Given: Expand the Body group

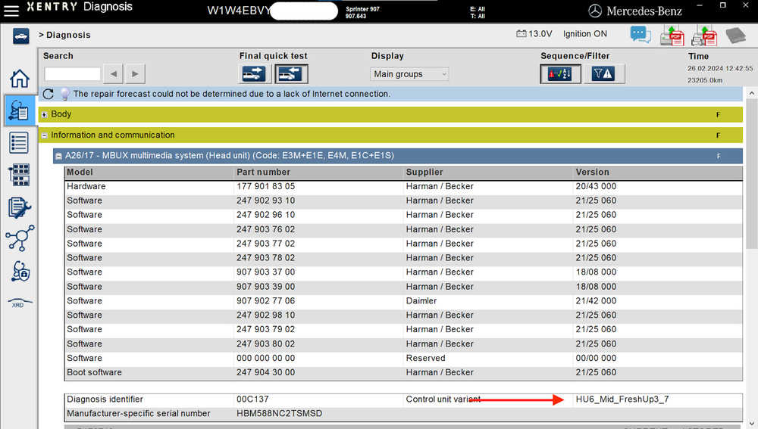Looking at the screenshot, I should click(x=44, y=114).
